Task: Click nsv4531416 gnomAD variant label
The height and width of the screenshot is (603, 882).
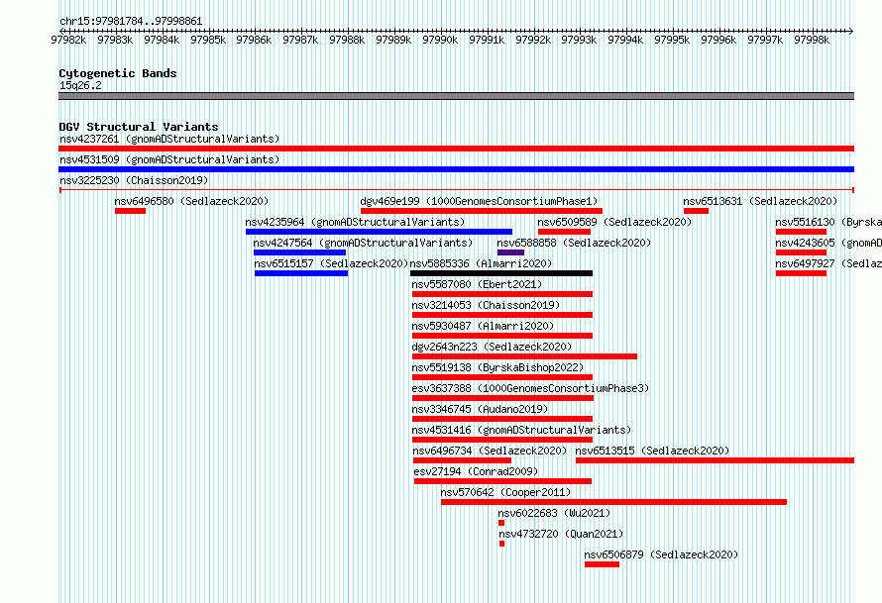Action: [x=521, y=430]
